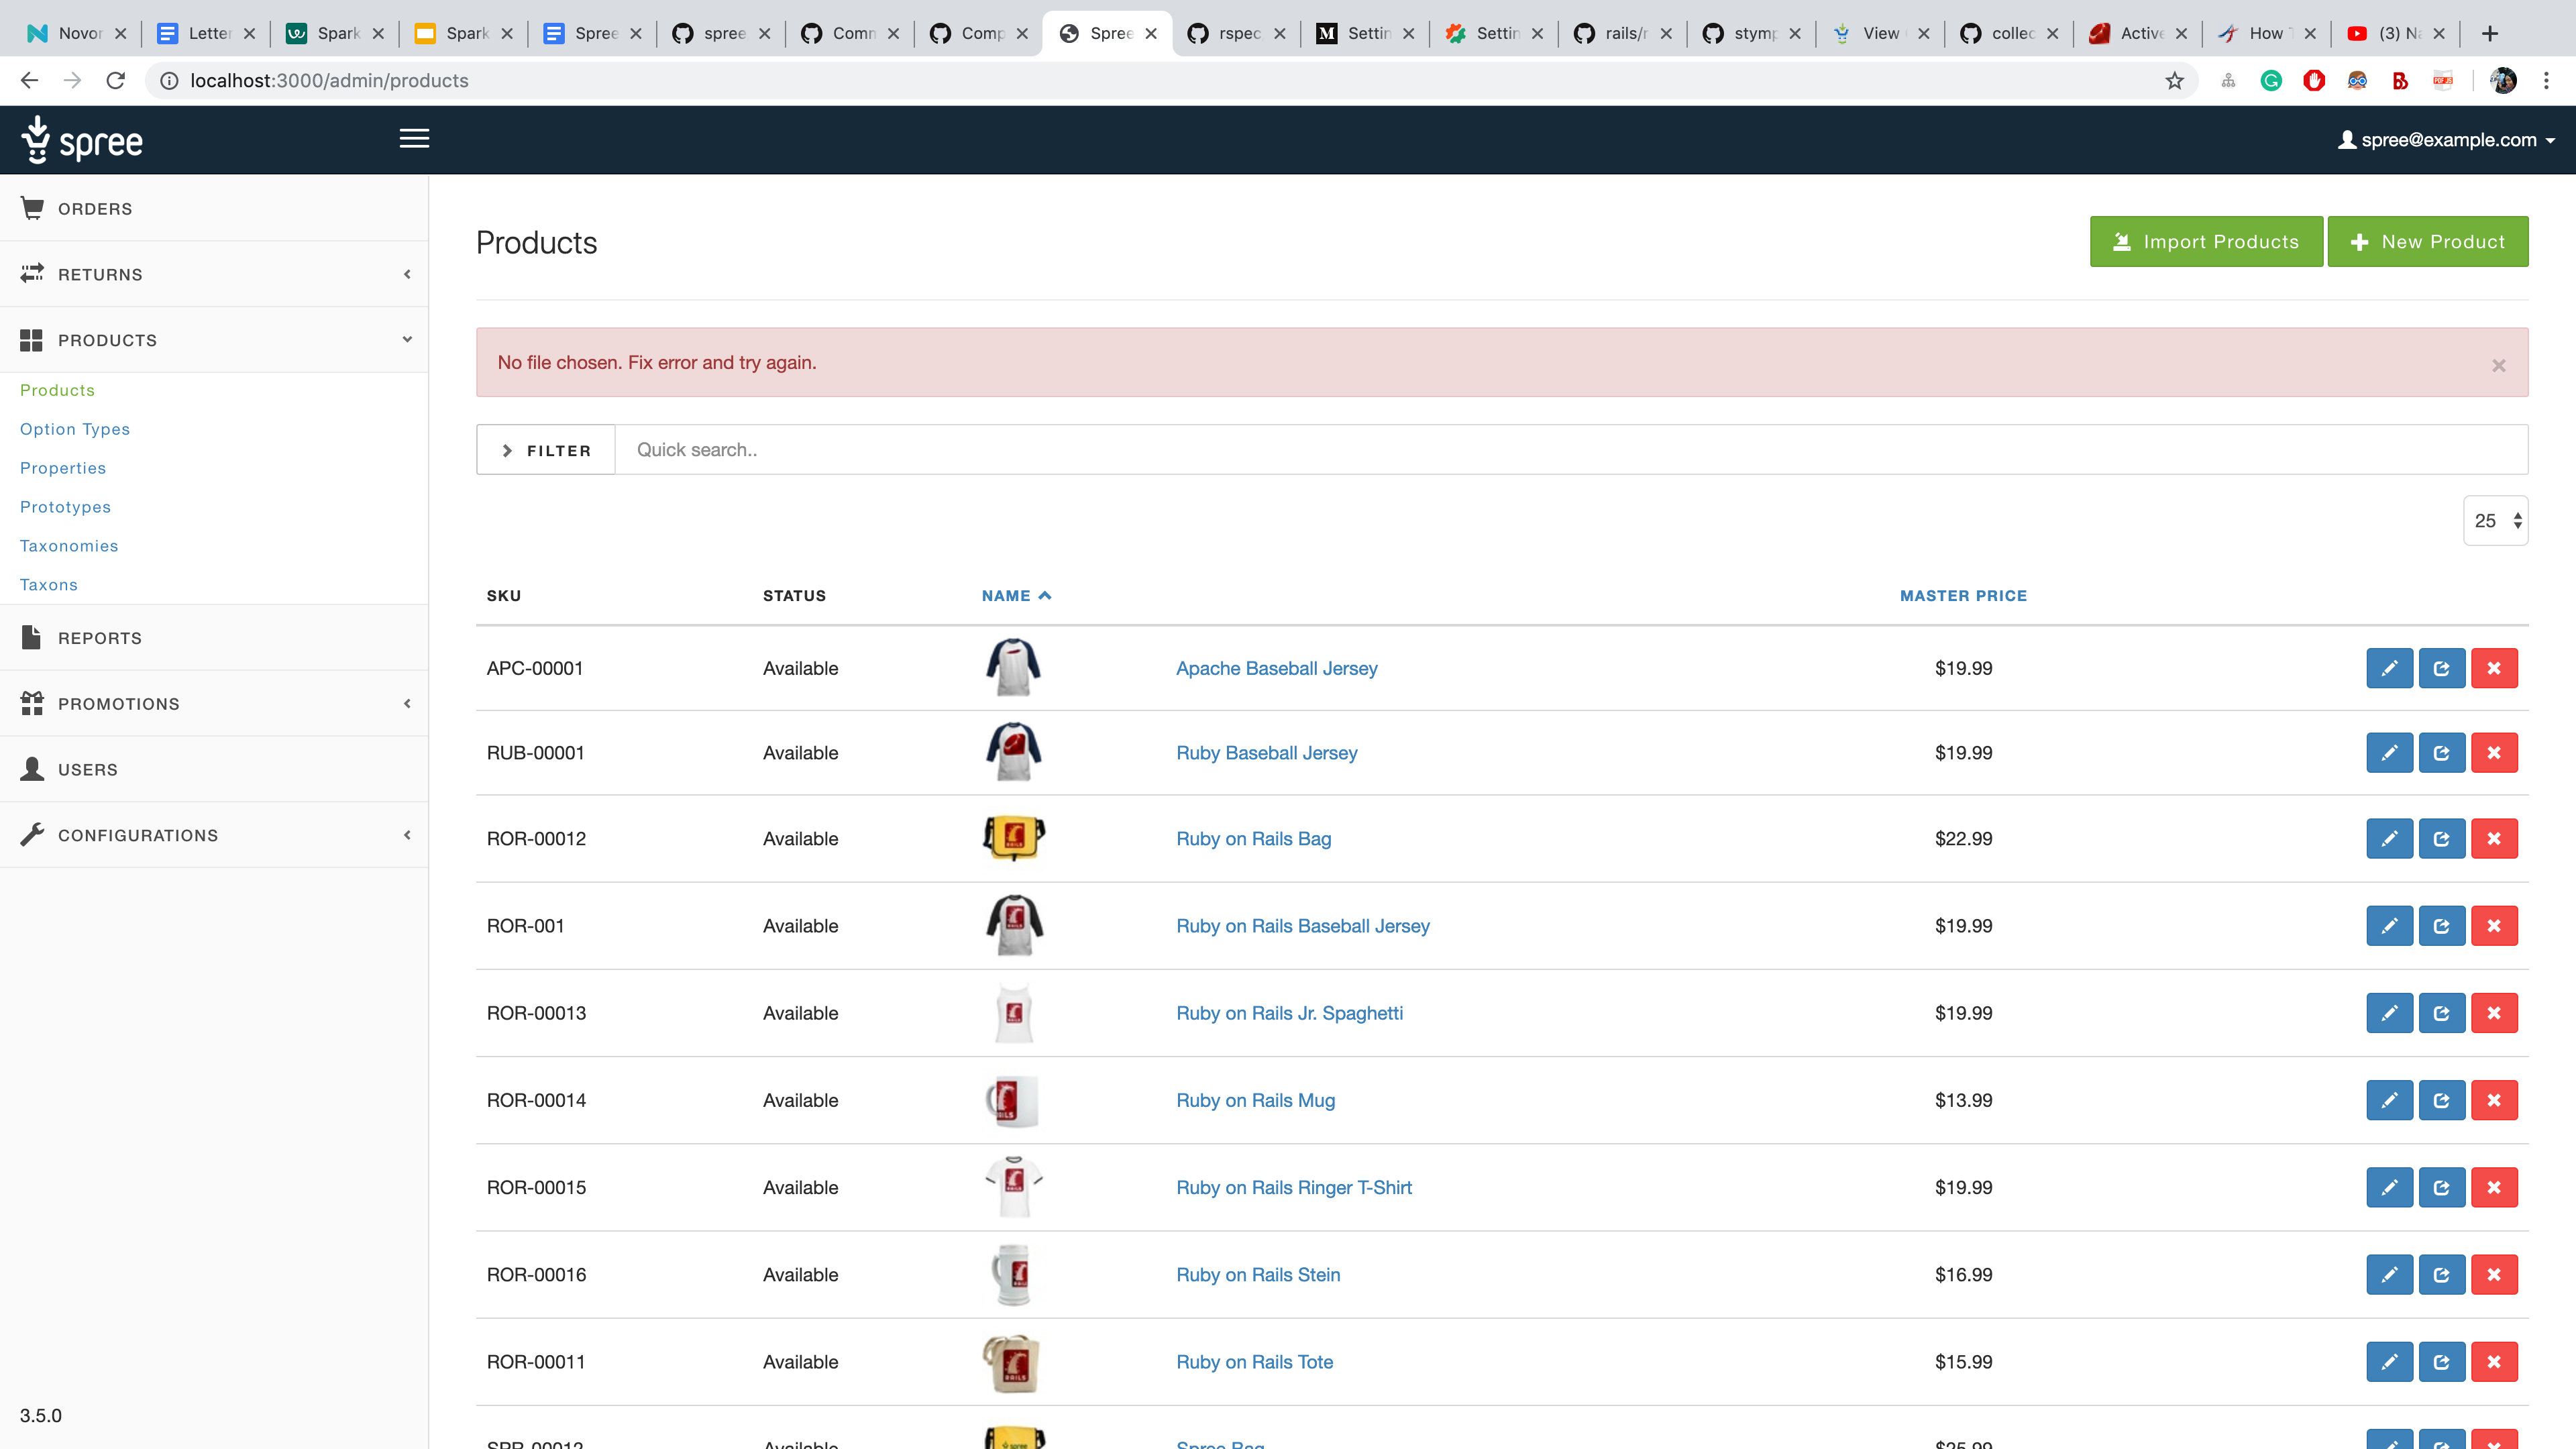Edit Apache Baseball Jersey with pencil icon
The width and height of the screenshot is (2576, 1449).
pos(2389,668)
